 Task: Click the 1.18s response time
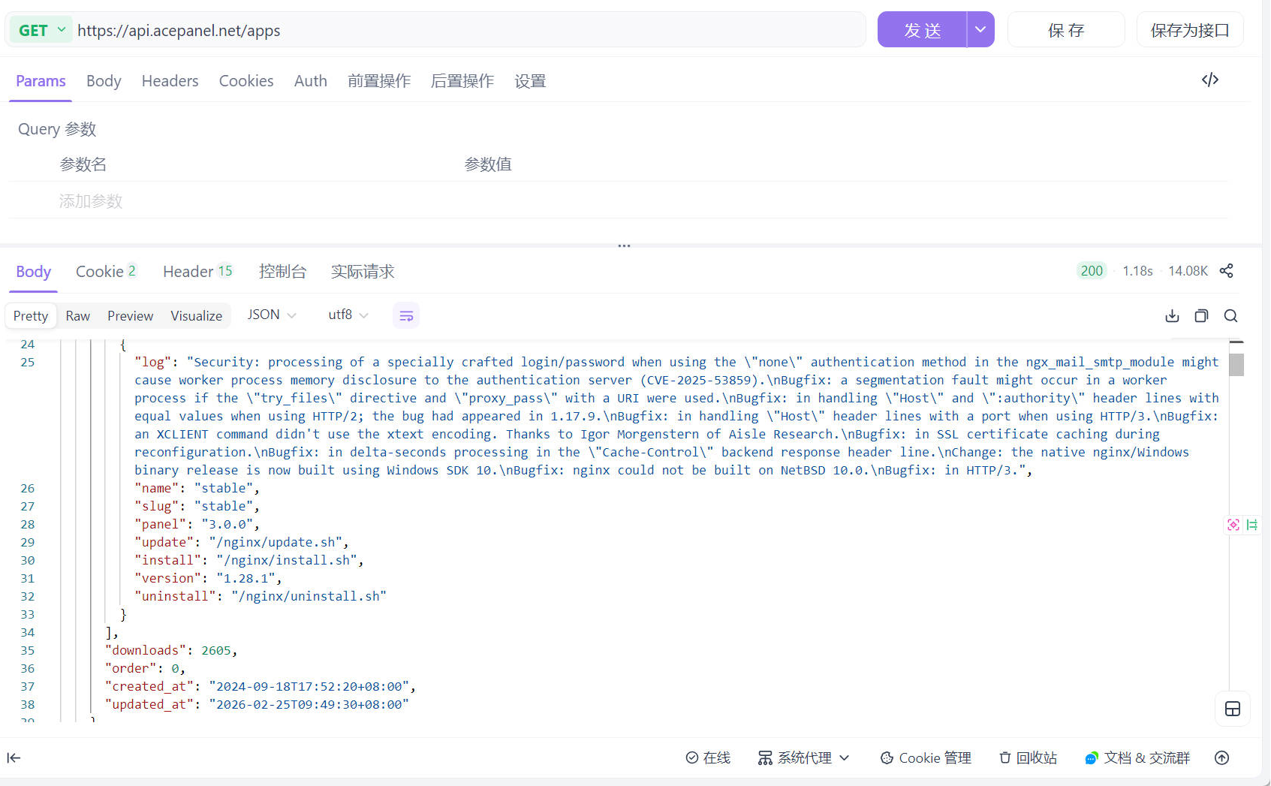coord(1137,271)
